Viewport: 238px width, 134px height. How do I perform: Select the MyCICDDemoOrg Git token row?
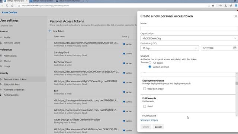(92, 83)
